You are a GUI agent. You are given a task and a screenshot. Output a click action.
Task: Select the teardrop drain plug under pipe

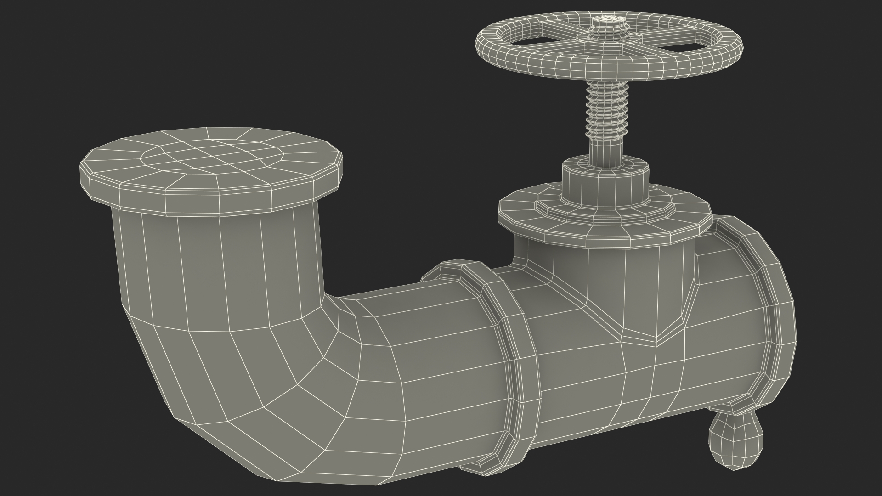coord(735,440)
